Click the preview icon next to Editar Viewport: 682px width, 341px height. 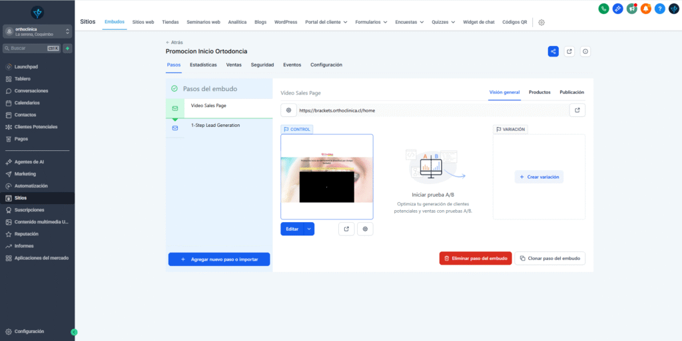(x=346, y=229)
